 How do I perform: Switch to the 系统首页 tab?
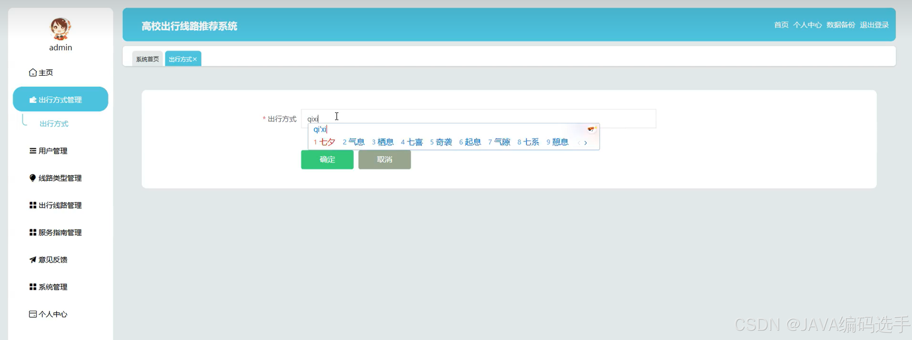[x=147, y=59]
